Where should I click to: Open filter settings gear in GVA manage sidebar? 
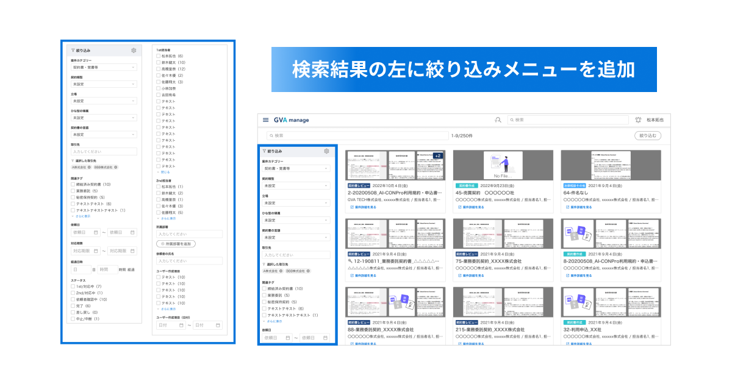pos(326,151)
